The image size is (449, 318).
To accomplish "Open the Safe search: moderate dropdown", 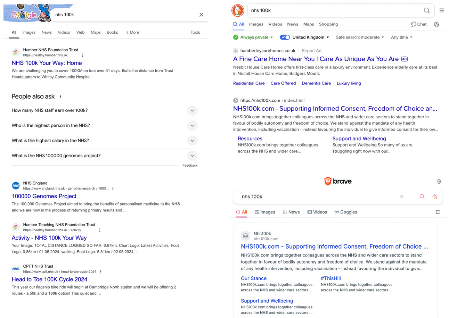I will 360,37.
